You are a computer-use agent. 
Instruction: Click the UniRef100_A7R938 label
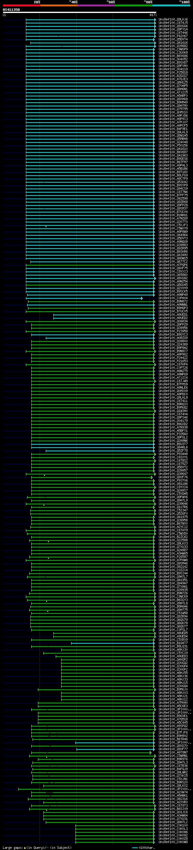tap(173, 427)
